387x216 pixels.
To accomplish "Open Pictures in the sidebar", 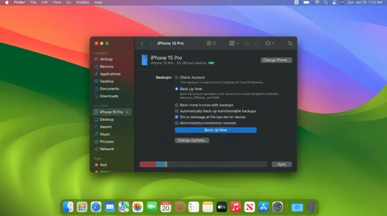I will tap(107, 142).
